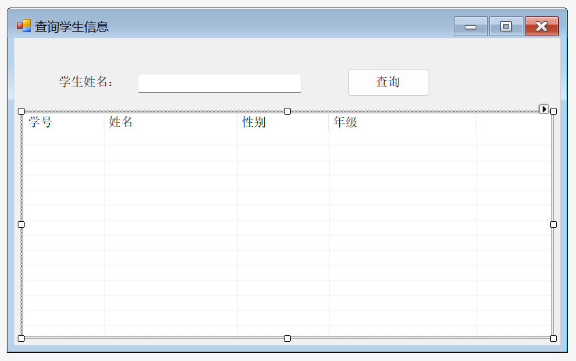Click the top-right resize handle of list

553,111
